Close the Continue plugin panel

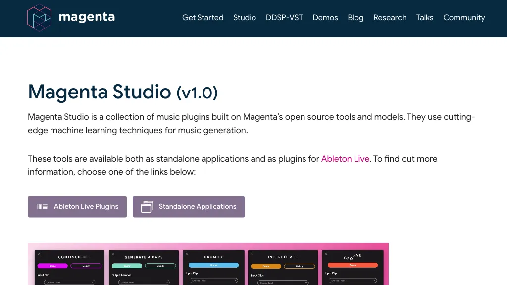tap(38, 254)
